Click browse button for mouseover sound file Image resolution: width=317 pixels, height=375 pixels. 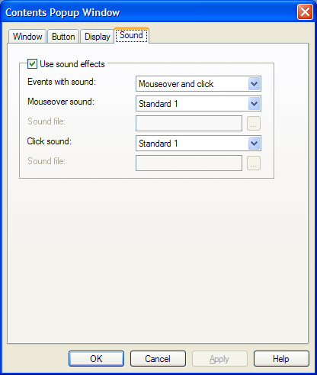(x=254, y=124)
